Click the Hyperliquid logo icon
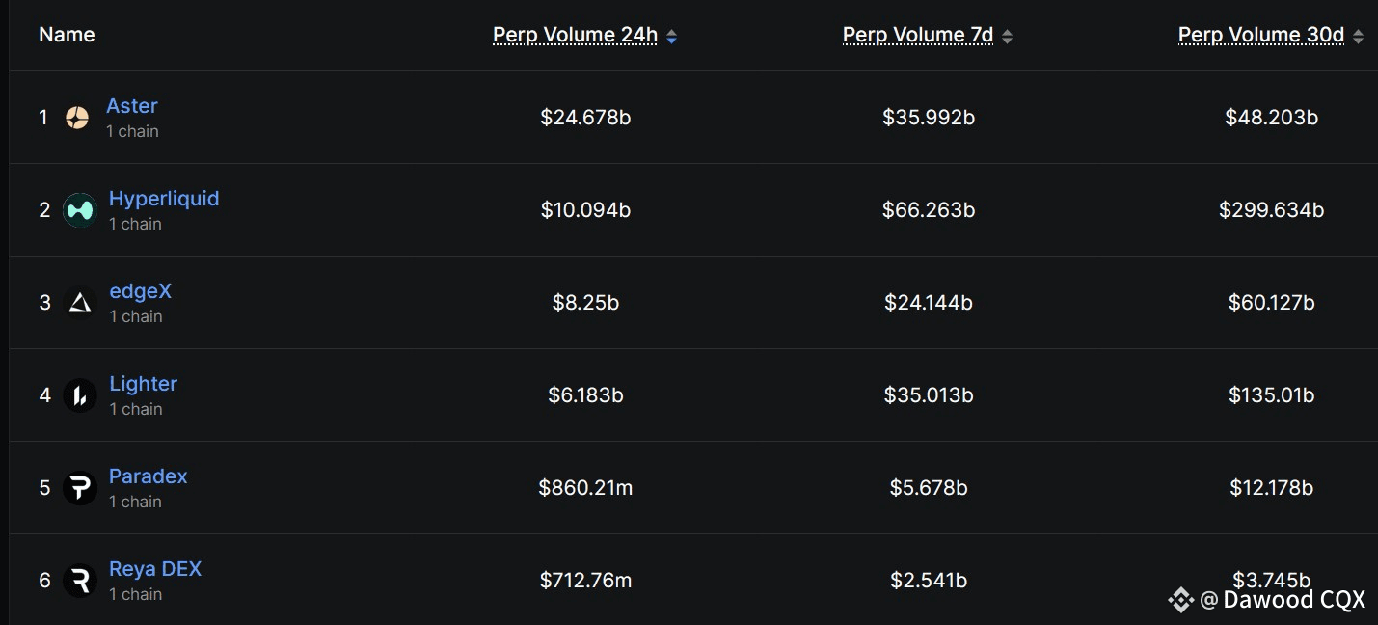 tap(80, 209)
